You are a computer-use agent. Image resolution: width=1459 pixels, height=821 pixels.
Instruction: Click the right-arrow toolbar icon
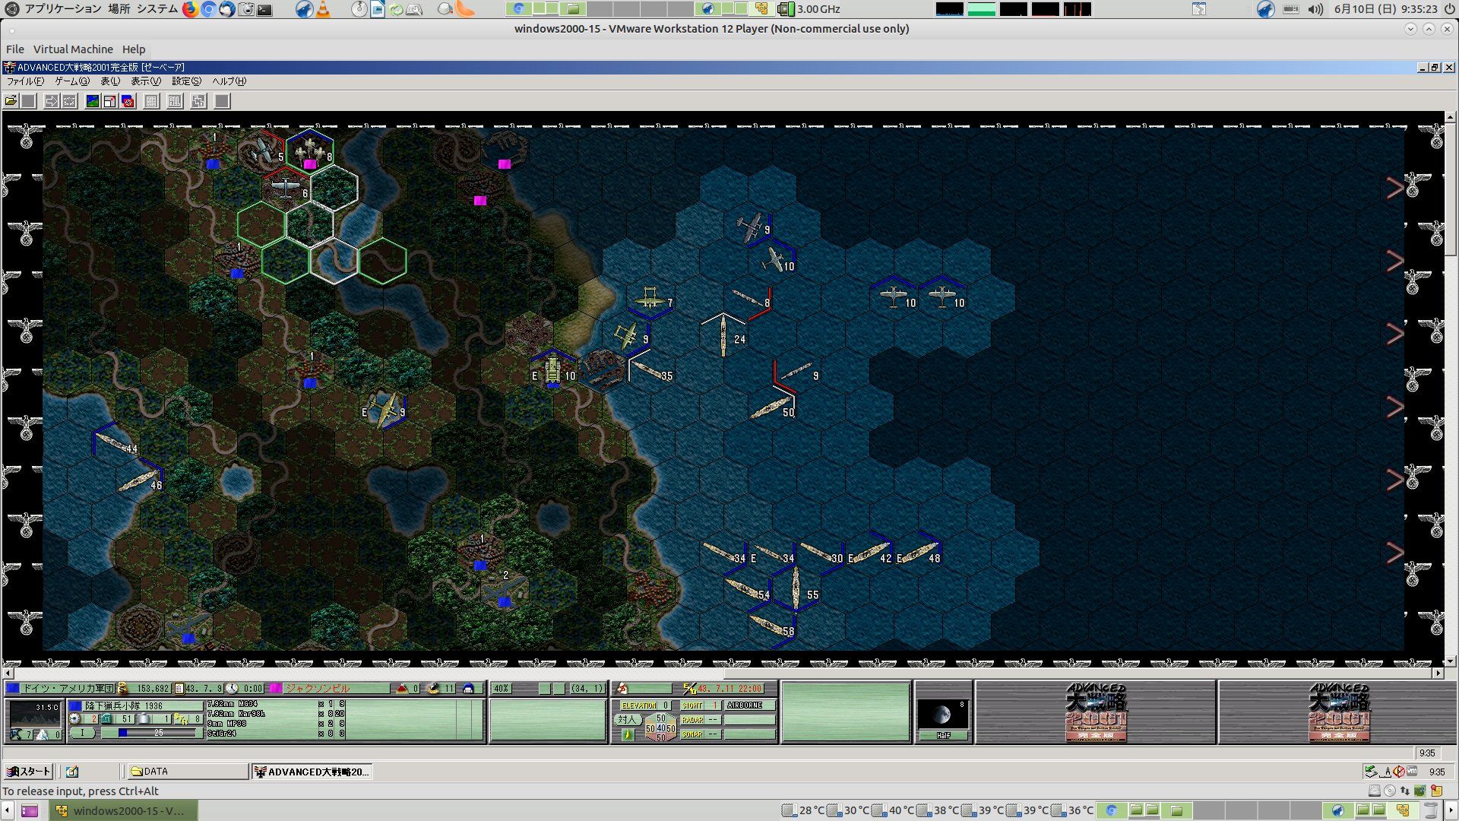click(51, 101)
